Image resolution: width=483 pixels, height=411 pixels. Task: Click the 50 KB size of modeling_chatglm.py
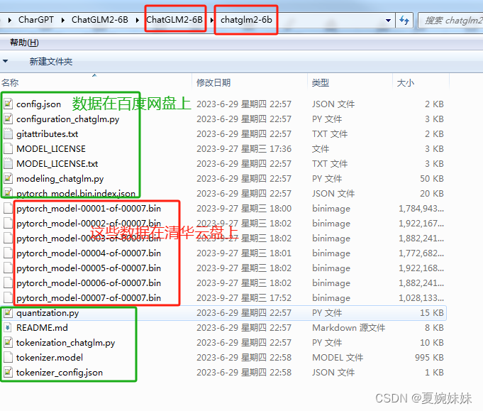pos(431,178)
